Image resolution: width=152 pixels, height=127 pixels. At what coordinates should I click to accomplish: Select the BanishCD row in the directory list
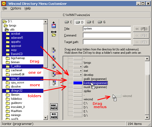pos(23,54)
